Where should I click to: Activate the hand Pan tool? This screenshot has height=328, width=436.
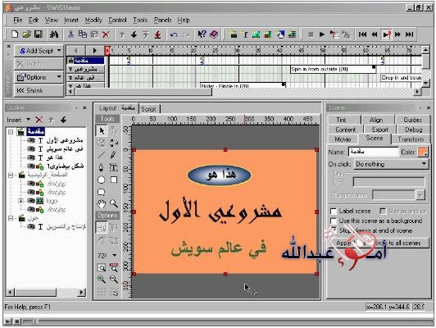point(102,203)
